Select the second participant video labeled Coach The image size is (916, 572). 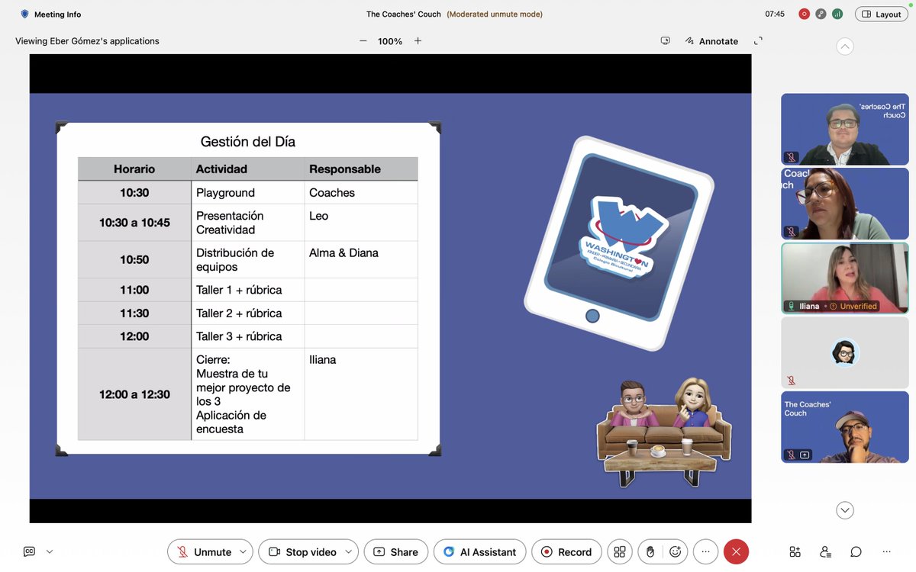click(845, 204)
